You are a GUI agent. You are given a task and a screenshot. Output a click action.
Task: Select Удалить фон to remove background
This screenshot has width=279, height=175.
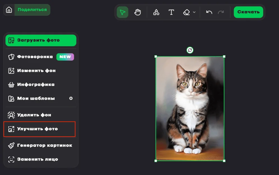tap(41, 115)
